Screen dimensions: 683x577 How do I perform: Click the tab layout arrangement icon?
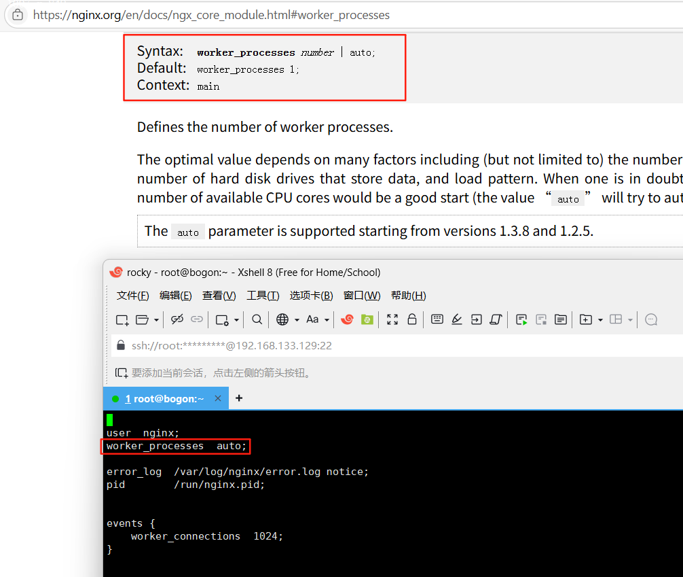click(616, 319)
